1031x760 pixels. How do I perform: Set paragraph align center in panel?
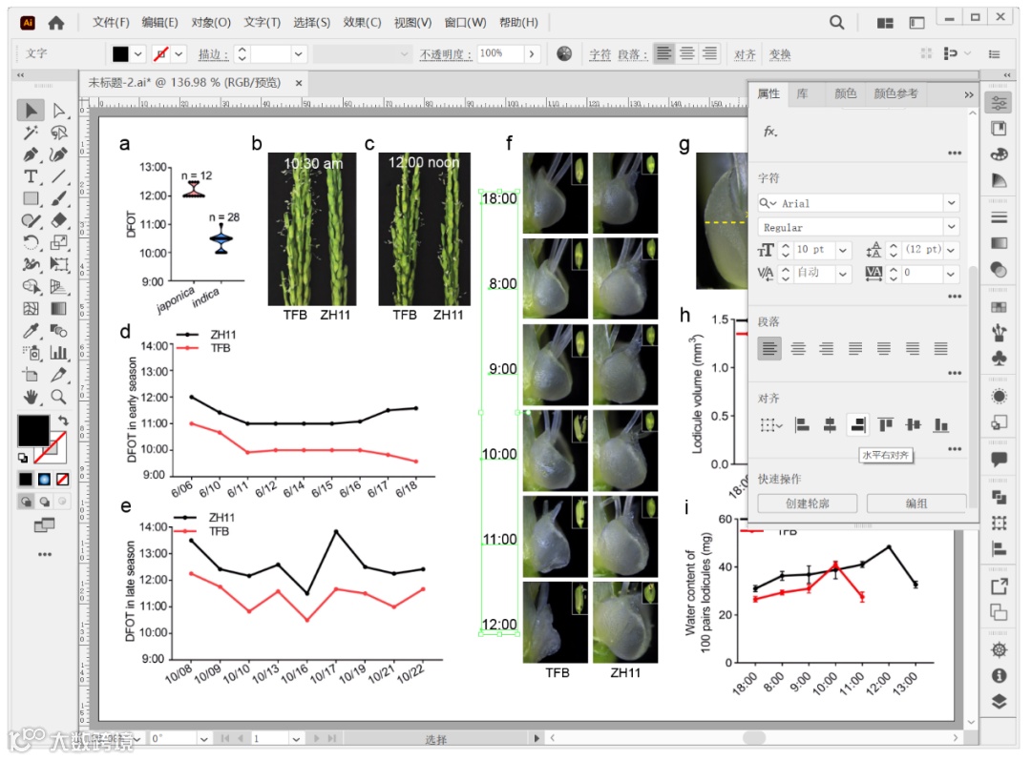point(797,348)
